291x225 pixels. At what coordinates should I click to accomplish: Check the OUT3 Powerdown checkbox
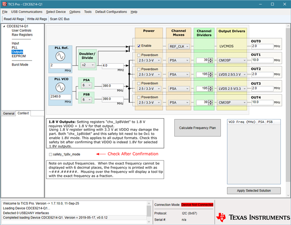[139, 83]
